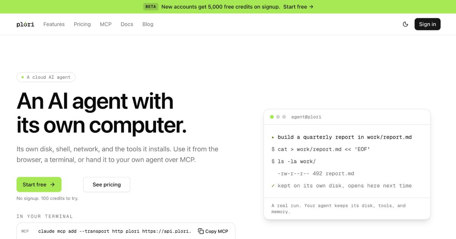Open the MCP nav item
This screenshot has height=239, width=456.
[106, 24]
